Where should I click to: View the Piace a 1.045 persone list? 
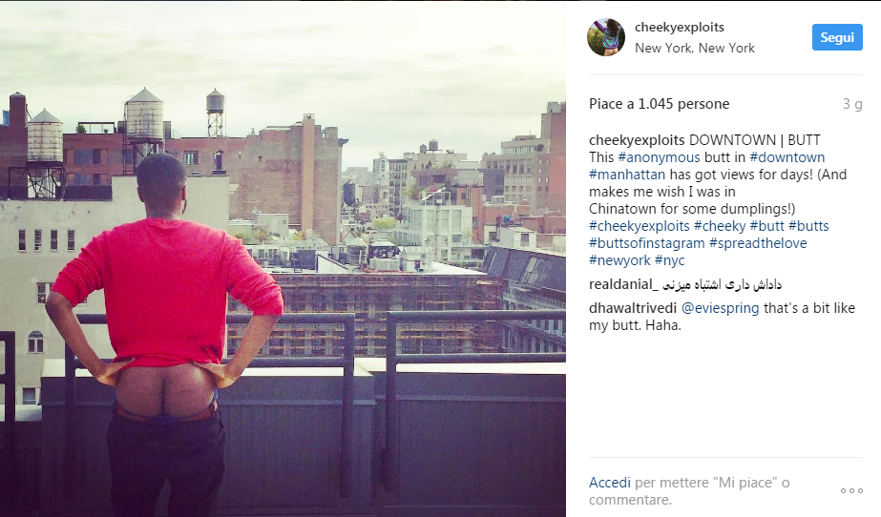click(659, 104)
